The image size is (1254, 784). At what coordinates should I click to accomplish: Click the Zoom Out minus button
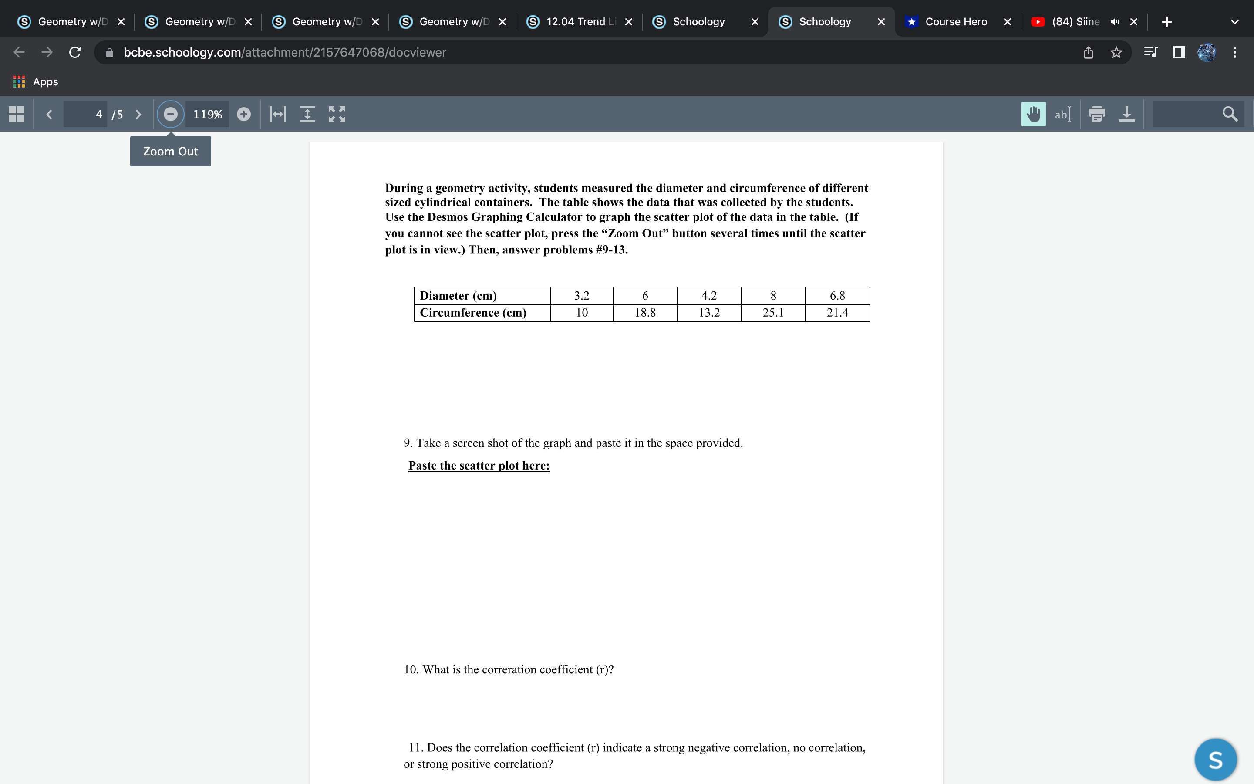pyautogui.click(x=171, y=114)
